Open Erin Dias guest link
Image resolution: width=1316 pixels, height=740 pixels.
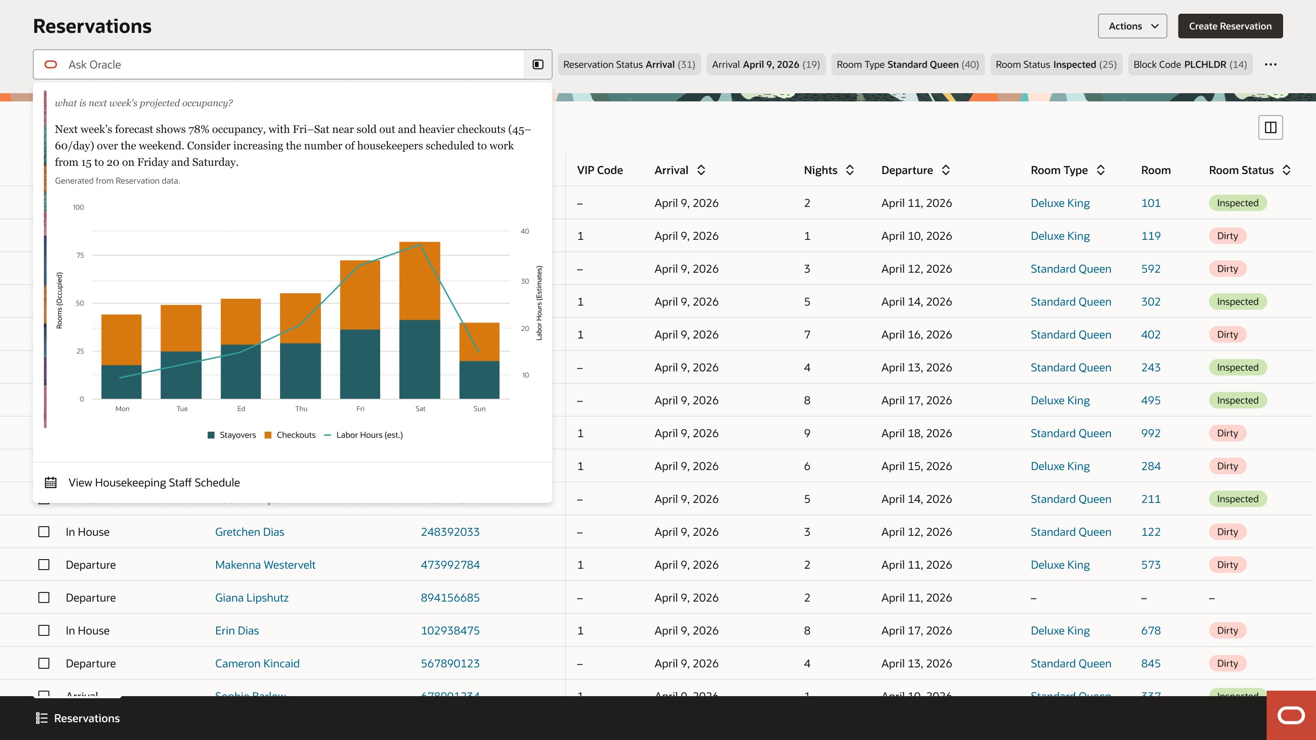(x=237, y=630)
